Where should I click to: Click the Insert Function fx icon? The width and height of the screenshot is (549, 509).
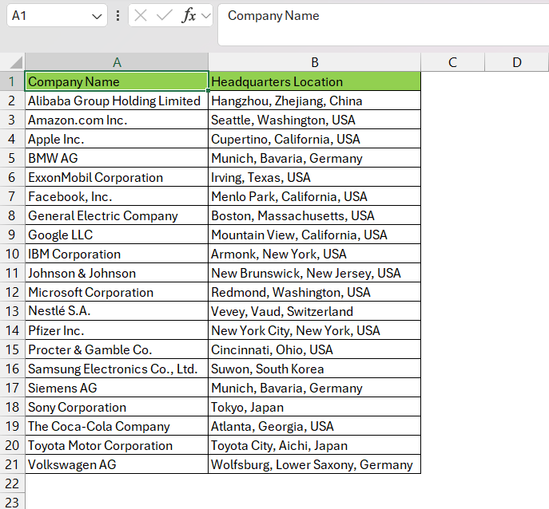[x=189, y=16]
